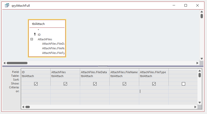Click the Table cell under the ID column
207x114 pixels.
(36, 76)
